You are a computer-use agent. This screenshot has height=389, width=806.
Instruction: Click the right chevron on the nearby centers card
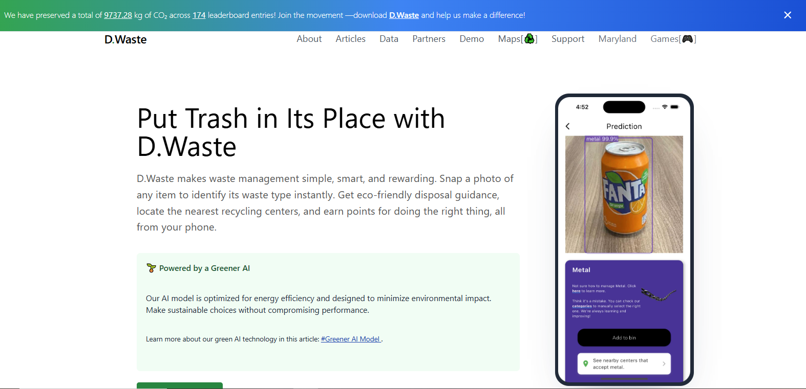tap(664, 364)
